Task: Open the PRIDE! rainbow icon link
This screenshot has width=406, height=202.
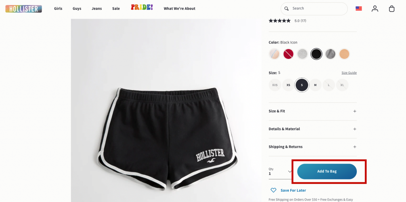Action: (142, 8)
